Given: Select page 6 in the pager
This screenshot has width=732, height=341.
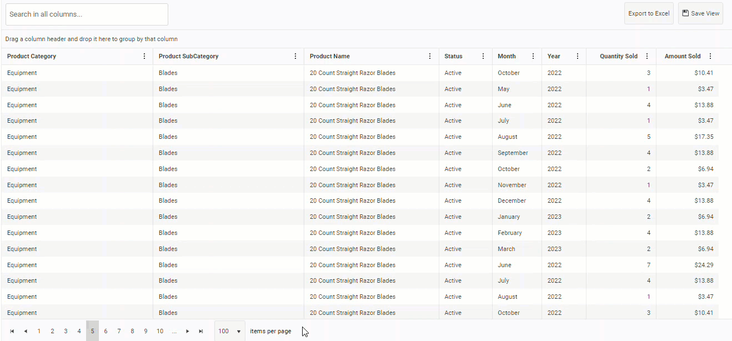Looking at the screenshot, I should pyautogui.click(x=106, y=331).
